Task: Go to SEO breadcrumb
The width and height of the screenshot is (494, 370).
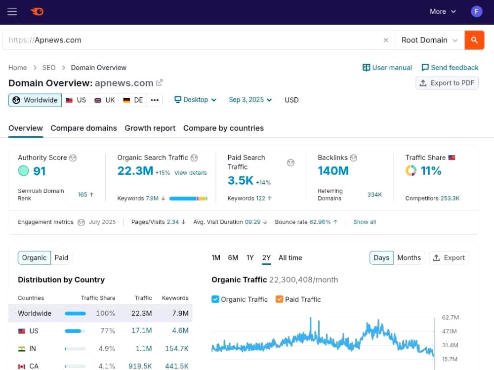Action: click(x=49, y=68)
